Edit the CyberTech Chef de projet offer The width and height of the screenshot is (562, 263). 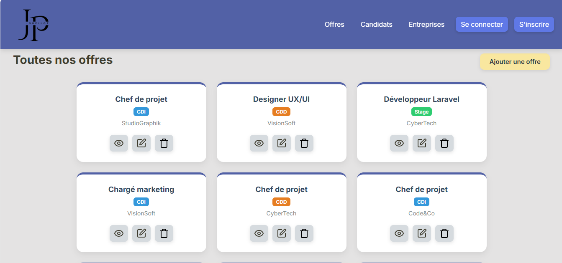[282, 233]
